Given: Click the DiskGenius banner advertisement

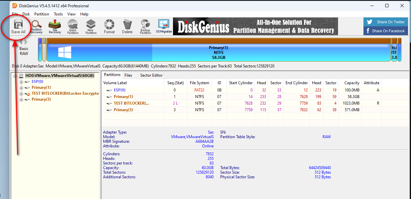Looking at the screenshot, I should [x=255, y=26].
